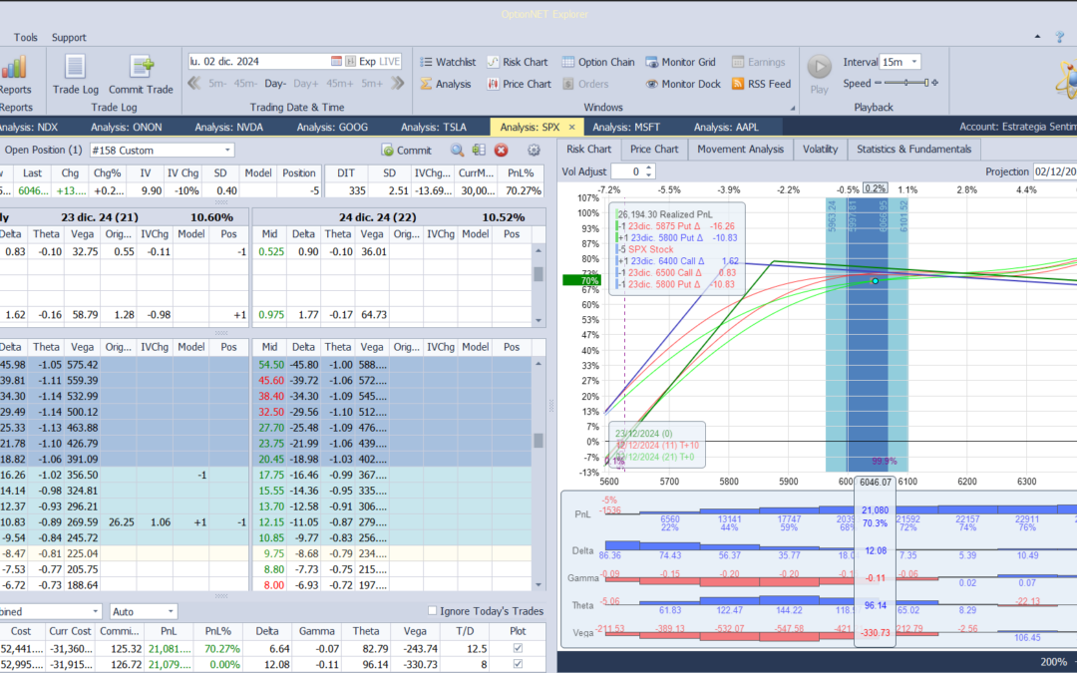Image resolution: width=1077 pixels, height=673 pixels.
Task: Expand the #158 Custom position dropdown
Action: pos(227,151)
